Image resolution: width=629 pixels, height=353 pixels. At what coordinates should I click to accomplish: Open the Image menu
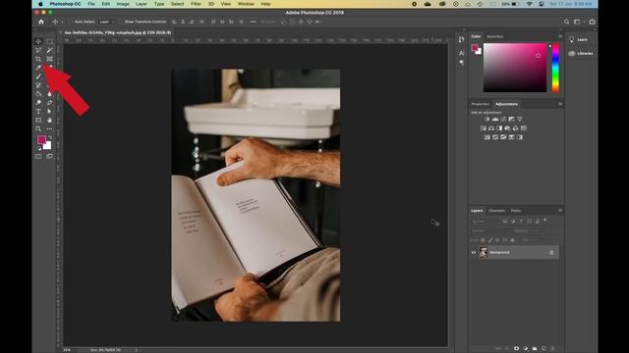(x=123, y=4)
